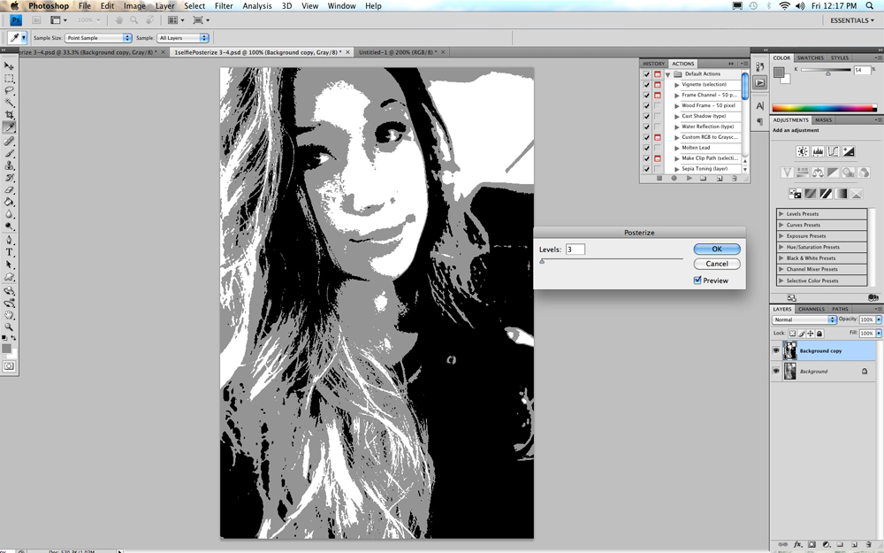Click the color spectrum ramp

(824, 108)
